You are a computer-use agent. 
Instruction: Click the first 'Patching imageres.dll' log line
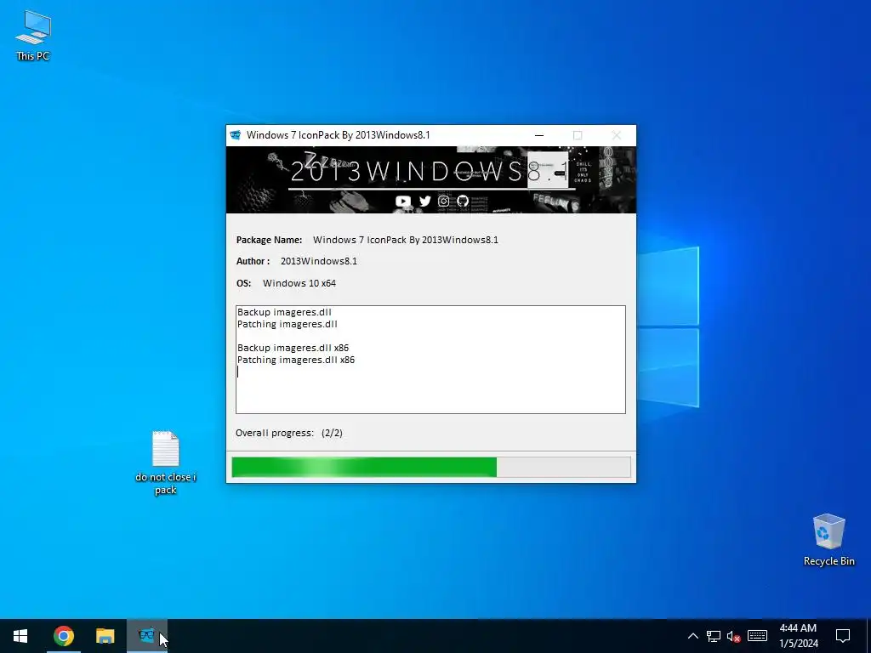pyautogui.click(x=287, y=324)
